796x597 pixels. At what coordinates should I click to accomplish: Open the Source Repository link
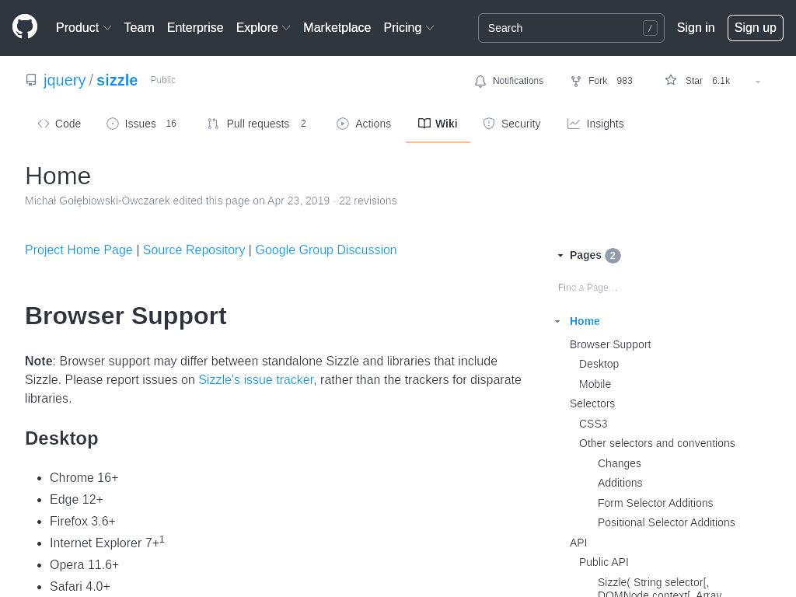(x=194, y=250)
